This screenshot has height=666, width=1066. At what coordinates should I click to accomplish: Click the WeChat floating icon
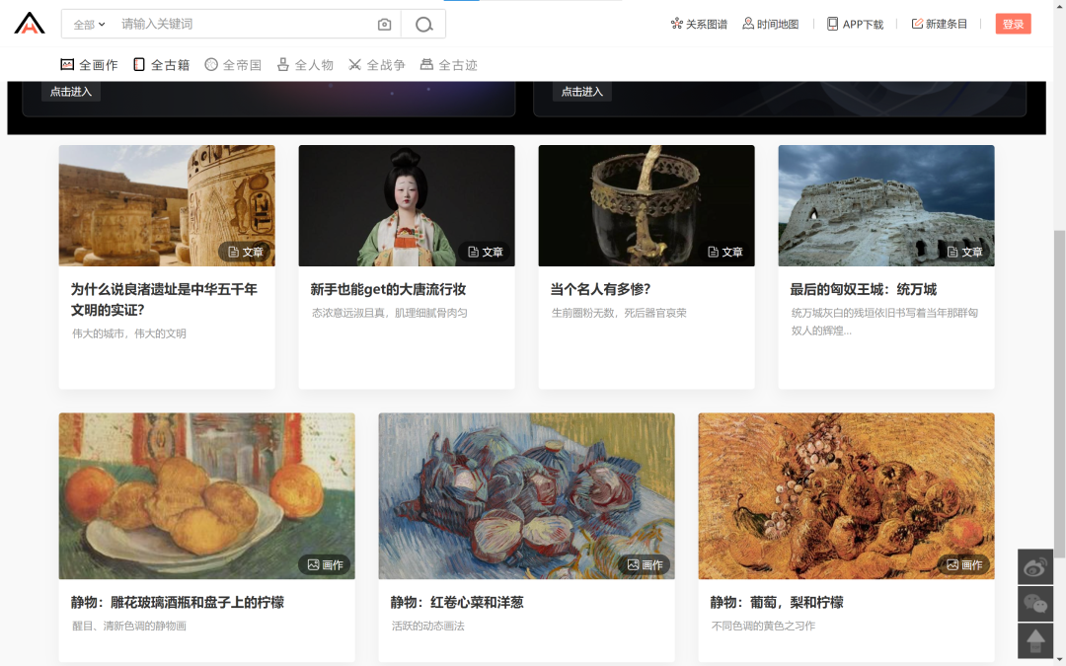pos(1034,604)
